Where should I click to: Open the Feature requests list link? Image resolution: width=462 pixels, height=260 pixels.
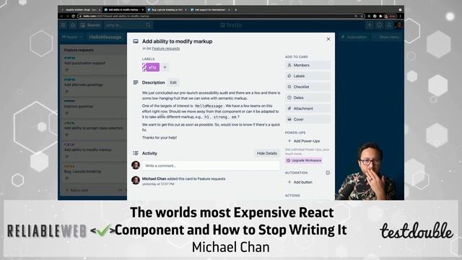[166, 48]
